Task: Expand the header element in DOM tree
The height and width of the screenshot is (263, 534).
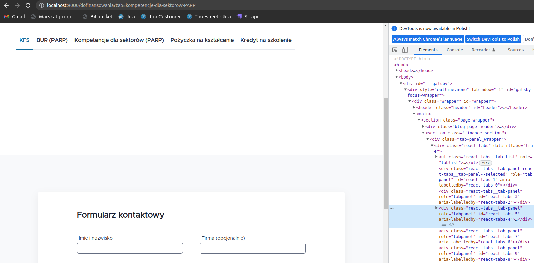Action: [414, 108]
